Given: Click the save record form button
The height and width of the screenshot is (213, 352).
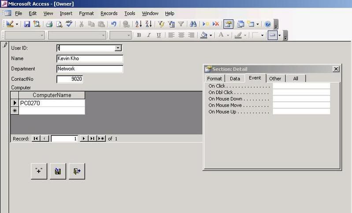Looking at the screenshot, I should coord(58,171).
